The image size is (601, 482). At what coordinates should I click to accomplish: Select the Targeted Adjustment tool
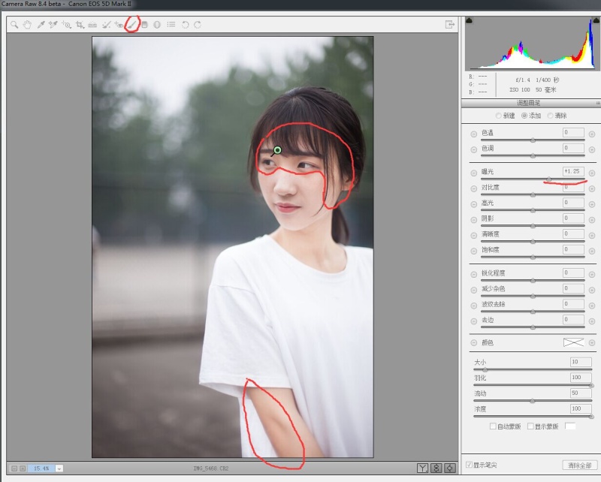point(66,25)
